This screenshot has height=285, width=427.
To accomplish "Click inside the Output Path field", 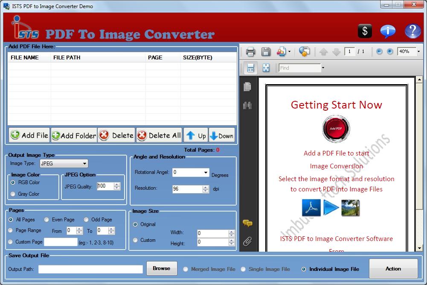I will (x=90, y=269).
